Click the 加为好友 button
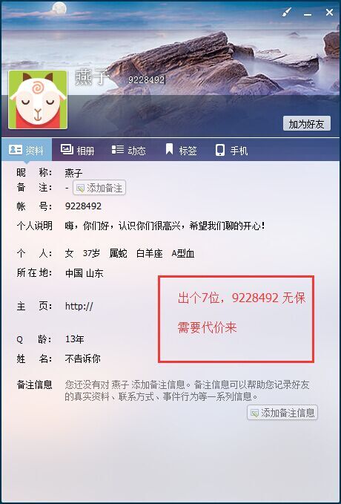341x504 pixels. (x=307, y=123)
